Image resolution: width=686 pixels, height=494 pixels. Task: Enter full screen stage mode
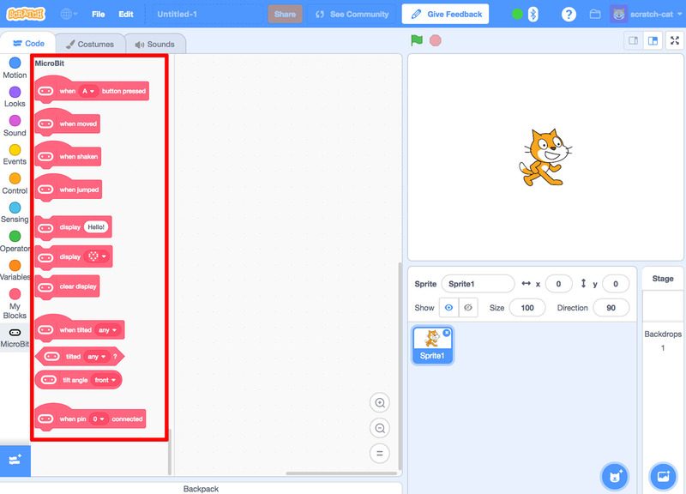675,40
